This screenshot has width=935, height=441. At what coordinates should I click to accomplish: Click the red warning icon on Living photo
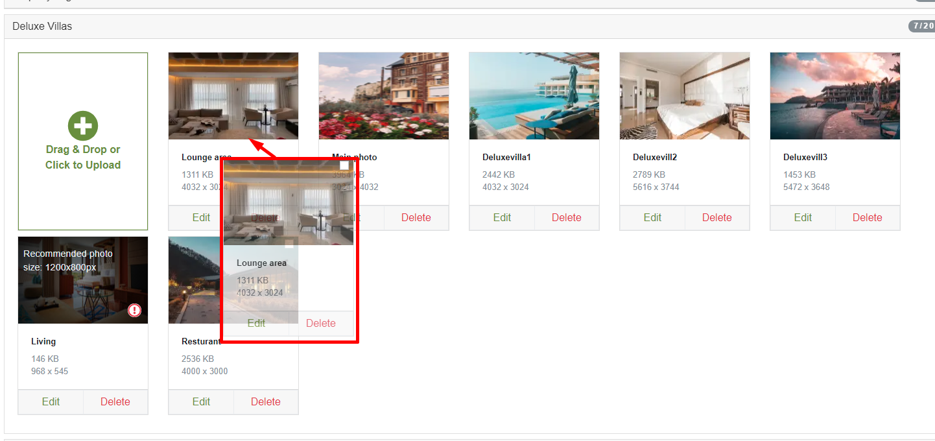coord(134,310)
